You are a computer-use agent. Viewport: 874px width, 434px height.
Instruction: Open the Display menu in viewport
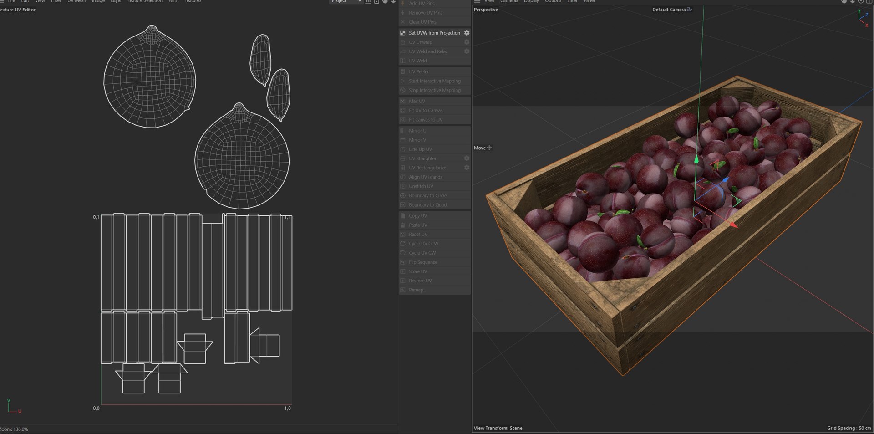coord(531,1)
